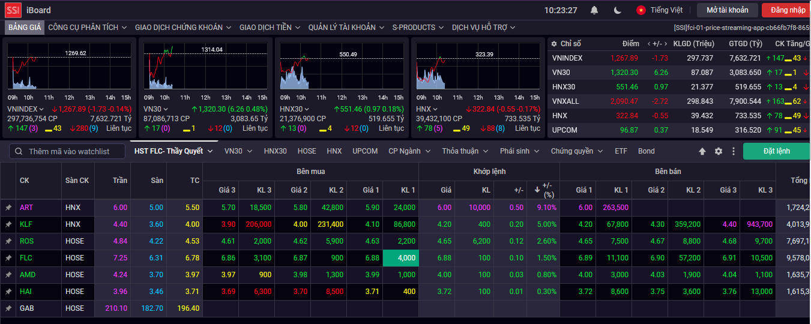Open GIAO DỊCH TIỀN menu
Image resolution: width=811 pixels, height=324 pixels.
270,28
